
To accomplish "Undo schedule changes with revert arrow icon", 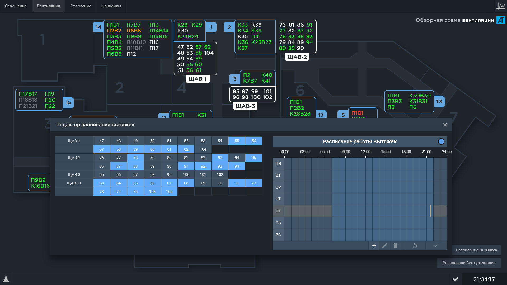I will pyautogui.click(x=415, y=245).
